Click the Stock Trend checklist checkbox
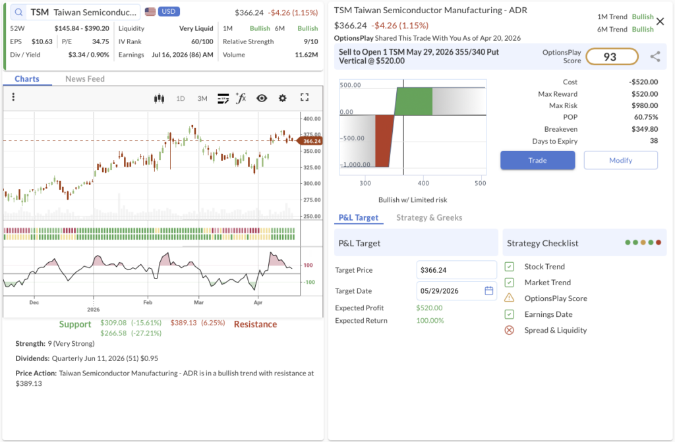 (509, 267)
